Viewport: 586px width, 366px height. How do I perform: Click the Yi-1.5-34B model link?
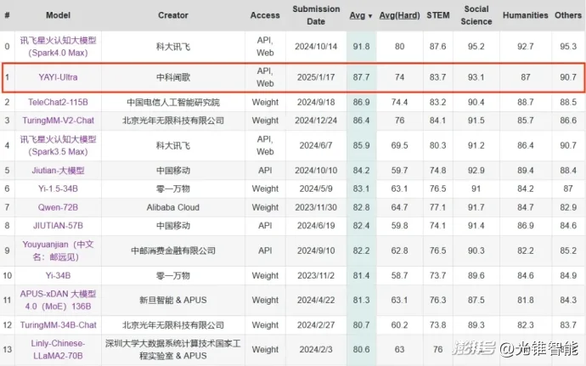tap(59, 189)
